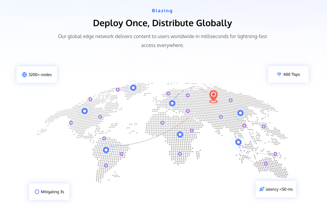Select the large blue node in South America
327x215 pixels.
106,150
